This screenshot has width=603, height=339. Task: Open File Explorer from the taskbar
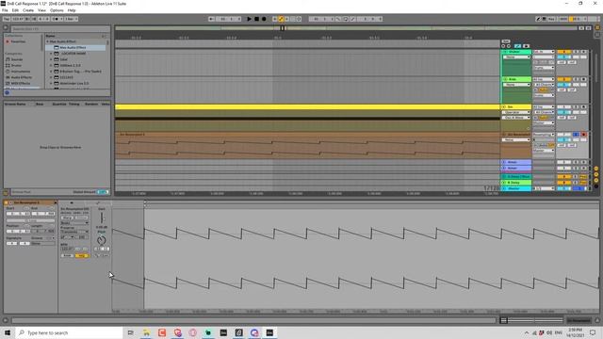coord(147,332)
